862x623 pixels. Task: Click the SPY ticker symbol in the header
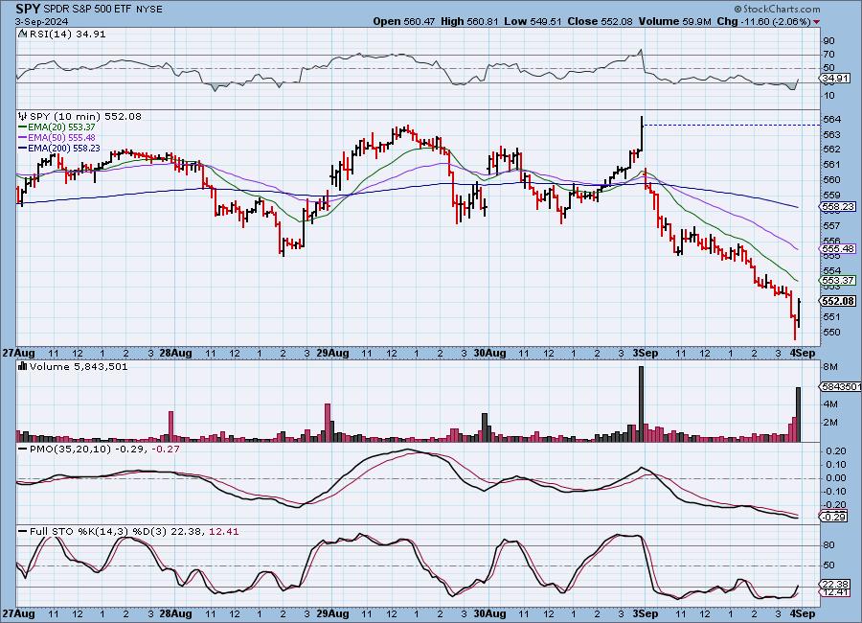[x=28, y=9]
